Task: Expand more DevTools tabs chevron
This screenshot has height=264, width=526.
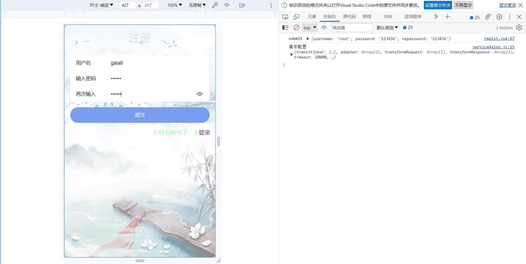Action: point(436,17)
